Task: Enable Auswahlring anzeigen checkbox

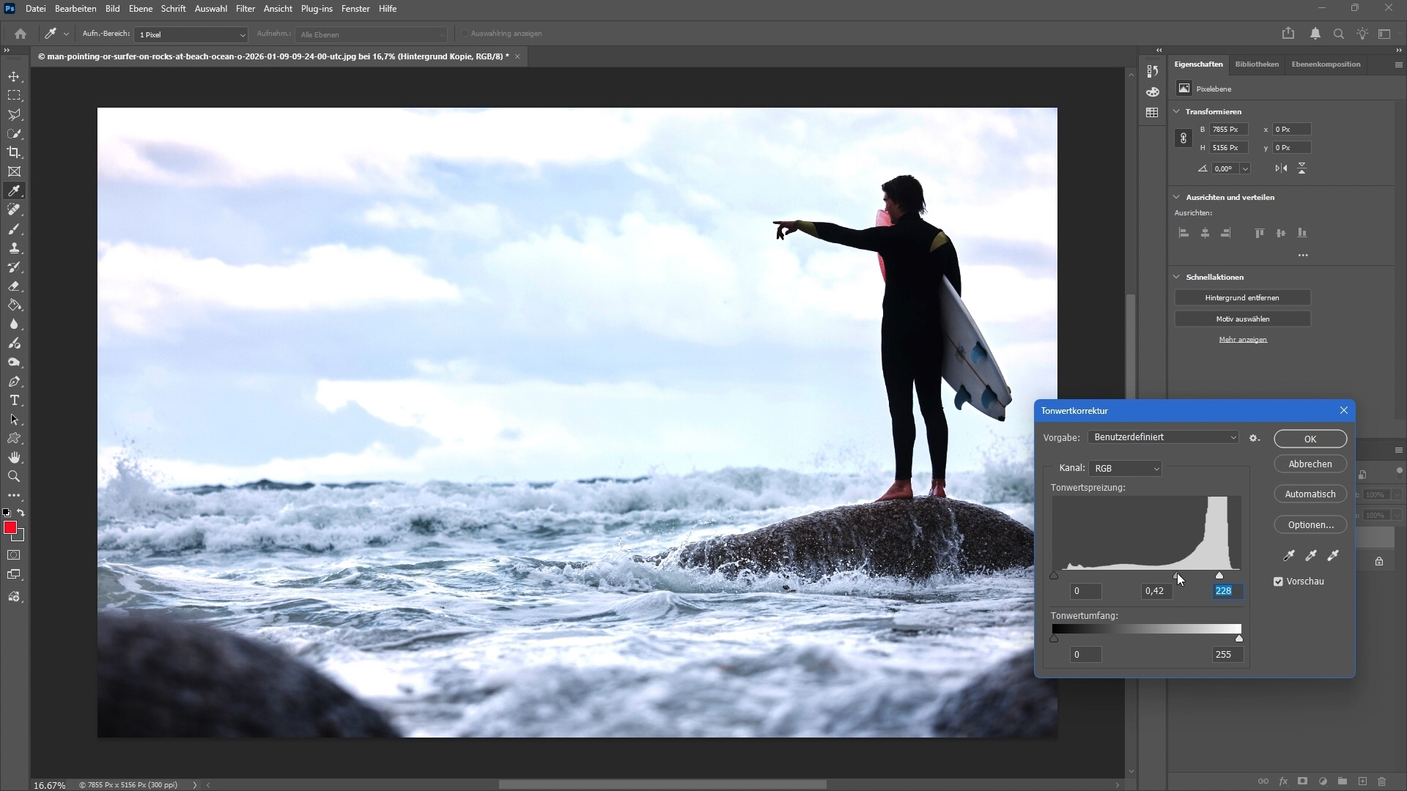Action: coord(465,34)
